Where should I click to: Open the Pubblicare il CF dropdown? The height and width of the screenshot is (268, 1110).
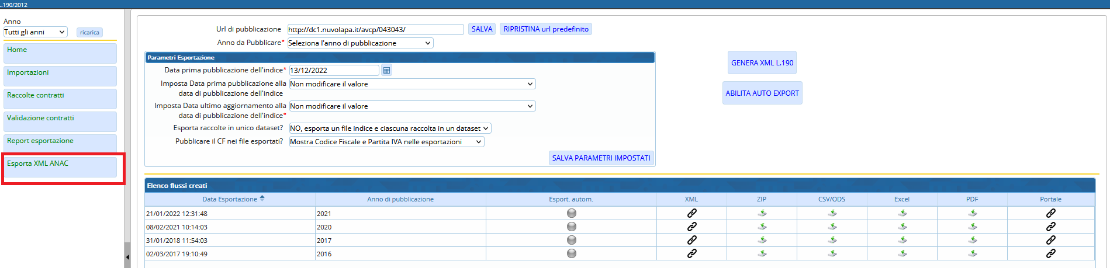386,142
